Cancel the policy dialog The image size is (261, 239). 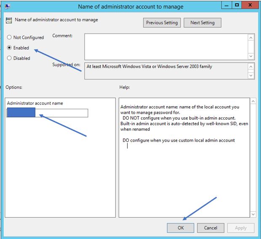point(210,228)
